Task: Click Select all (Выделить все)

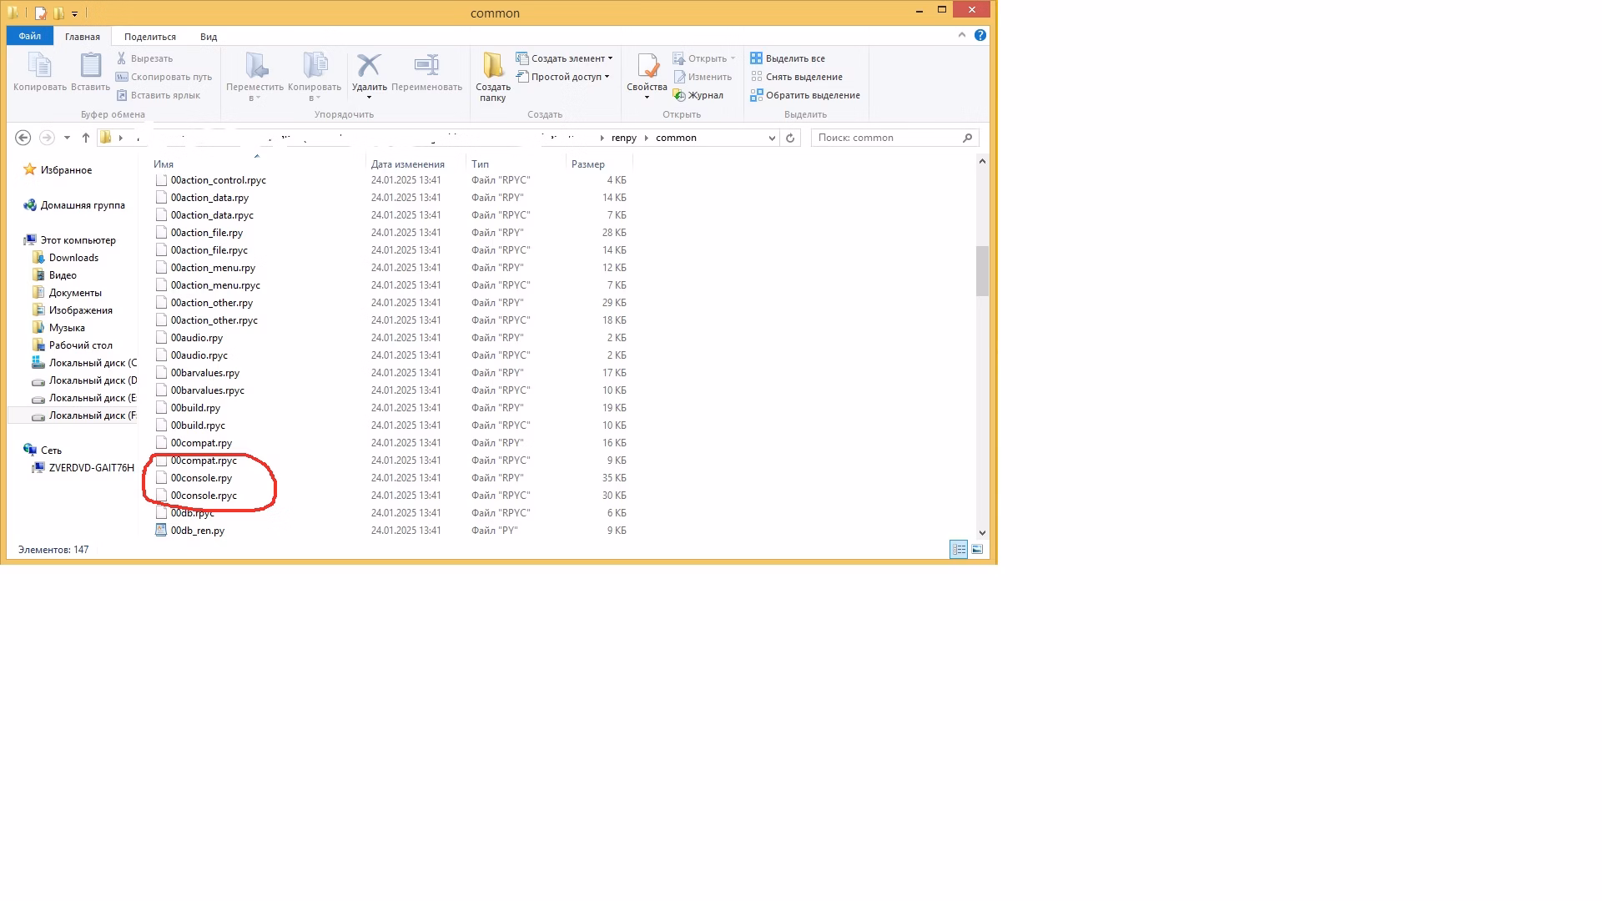Action: (788, 58)
